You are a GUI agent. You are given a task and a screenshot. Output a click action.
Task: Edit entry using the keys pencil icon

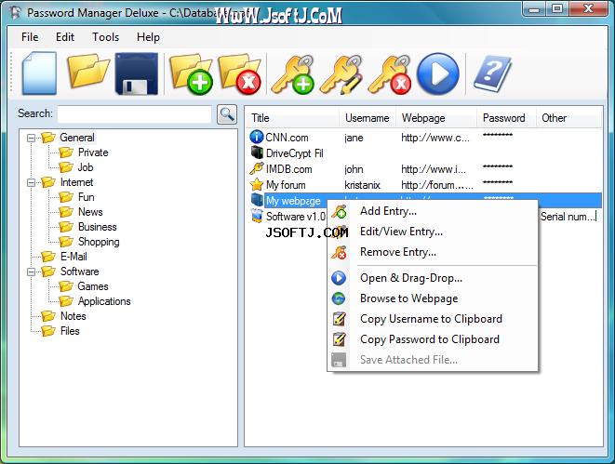pos(341,74)
